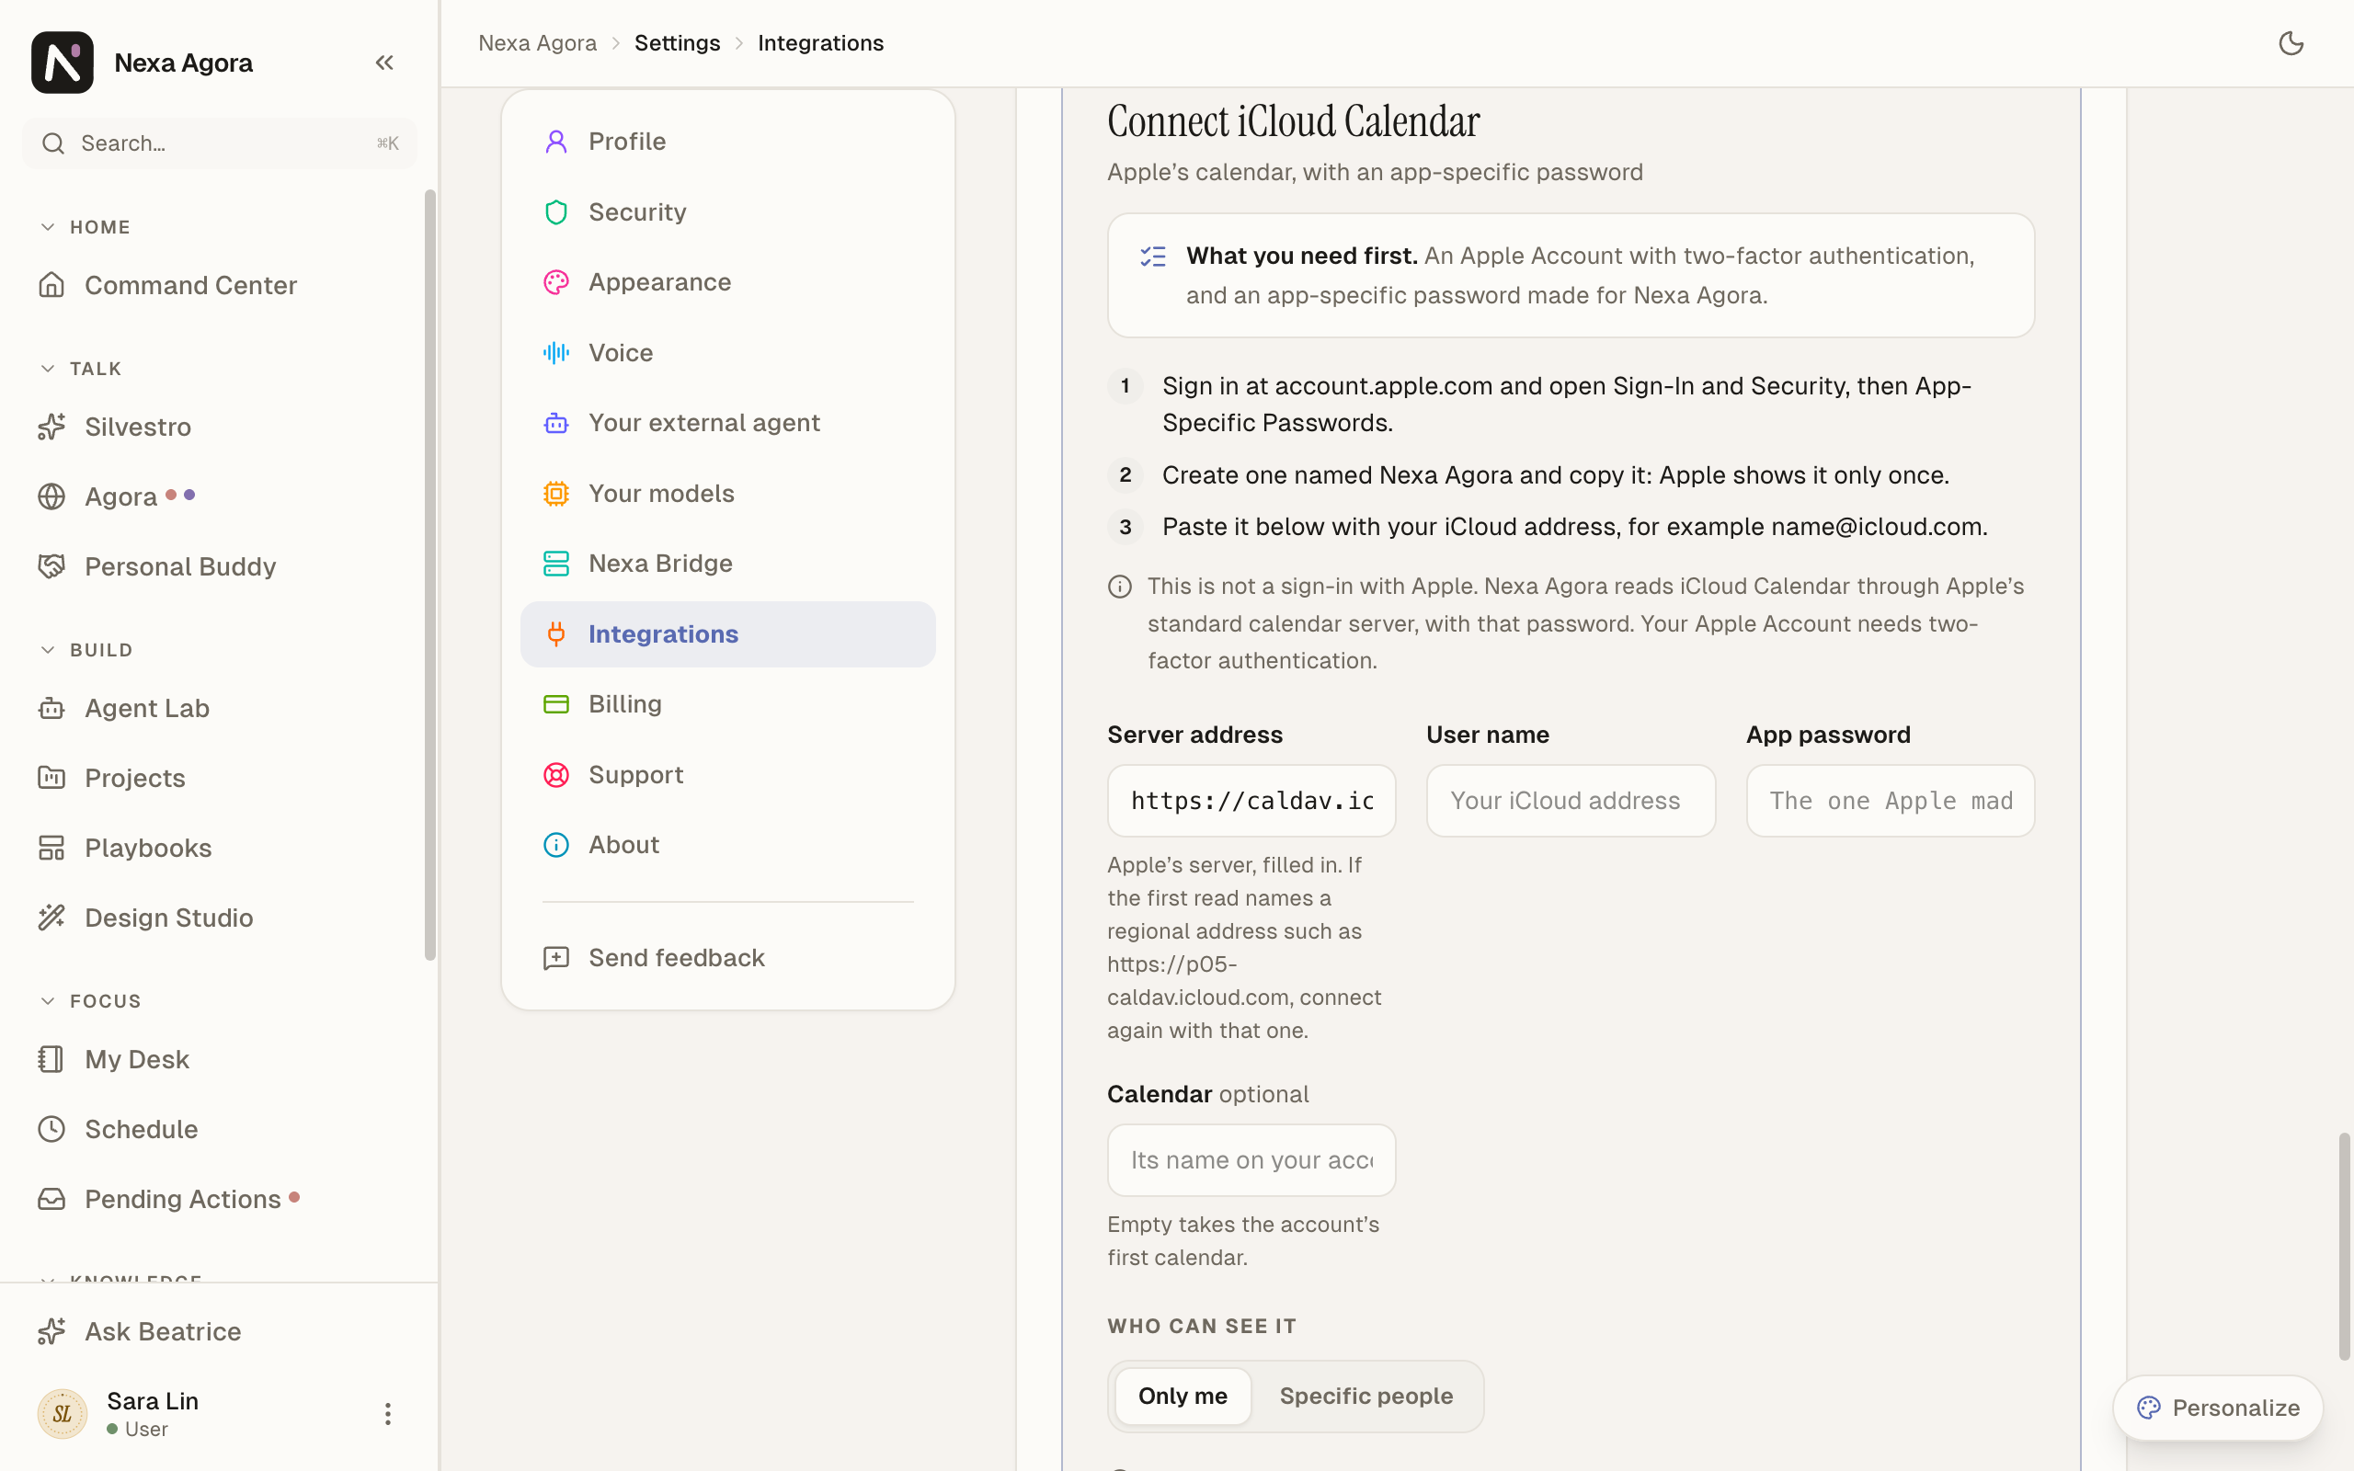Collapse the FOCUS section
Screen dimensions: 2354x1471
[x=90, y=1001]
